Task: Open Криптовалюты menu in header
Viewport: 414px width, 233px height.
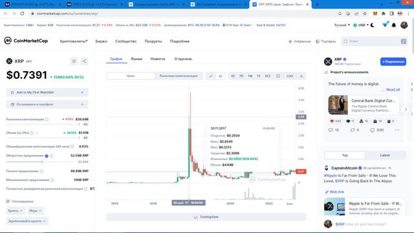Action: pyautogui.click(x=74, y=41)
